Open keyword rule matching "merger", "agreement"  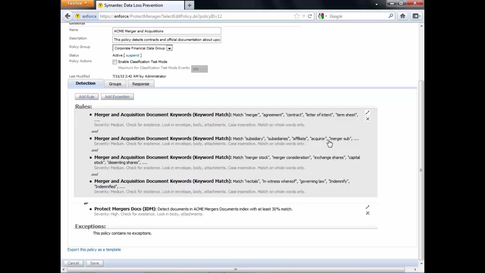point(226,117)
